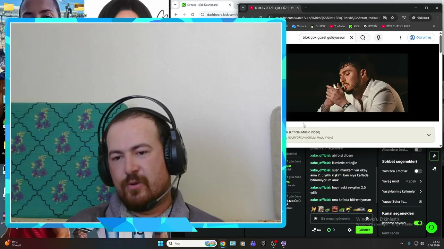Click the Oturum aç sign-in button

[x=421, y=38]
